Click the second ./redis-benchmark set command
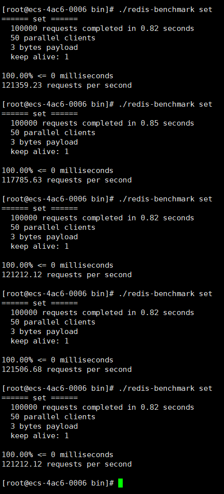Screen dimensions: 224x494 [165, 104]
